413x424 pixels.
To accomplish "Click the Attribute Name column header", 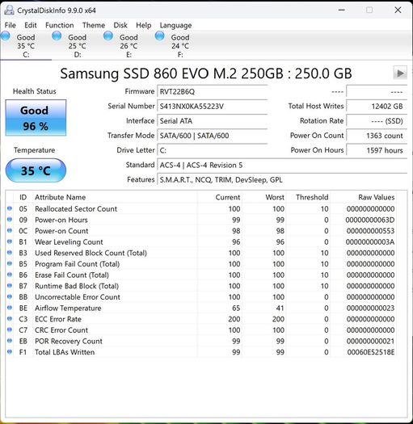I will click(115, 197).
